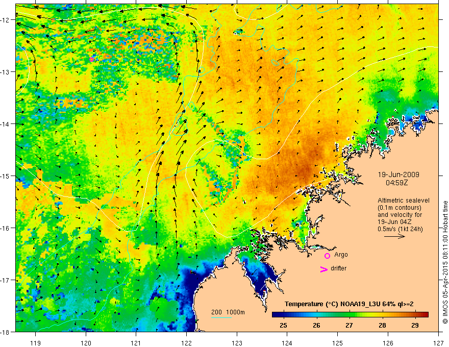Click the latitude axis label -18
Screen dimensions: 449x347
coord(6,332)
